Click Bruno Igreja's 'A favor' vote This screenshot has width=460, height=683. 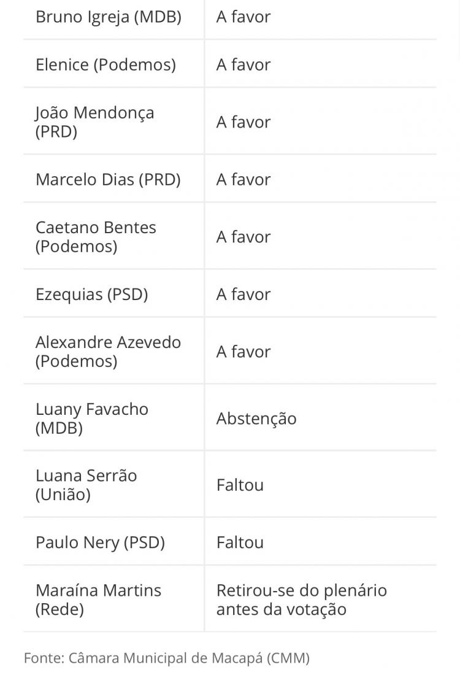(x=243, y=17)
